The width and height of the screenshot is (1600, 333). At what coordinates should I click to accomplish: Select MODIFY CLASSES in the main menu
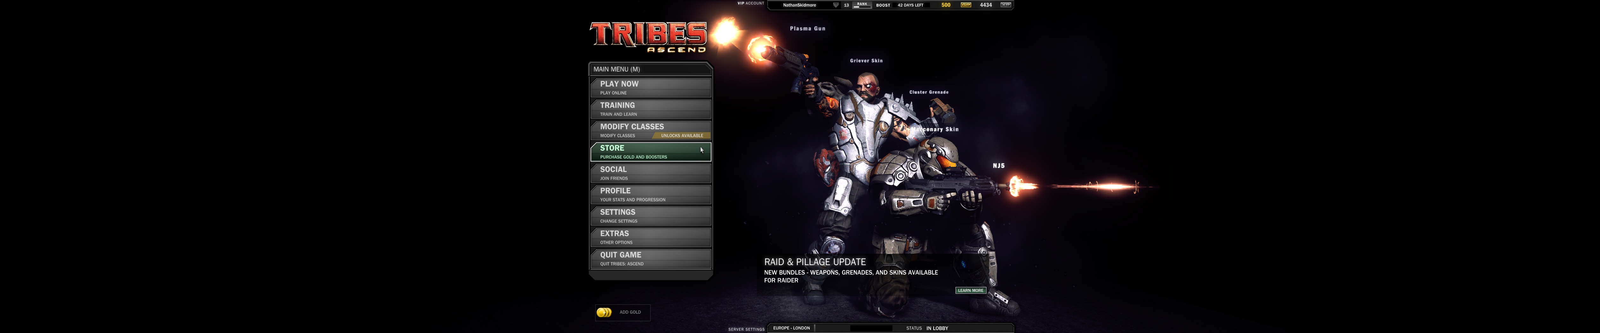point(650,130)
